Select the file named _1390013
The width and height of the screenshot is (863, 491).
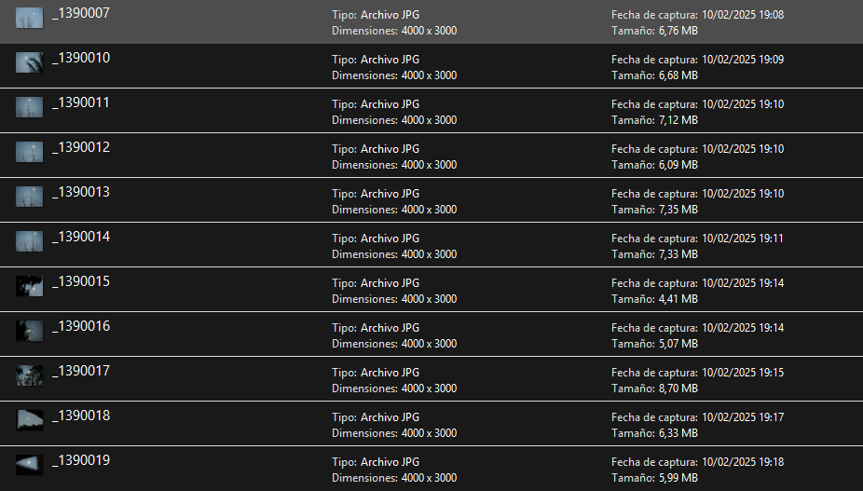(x=81, y=192)
